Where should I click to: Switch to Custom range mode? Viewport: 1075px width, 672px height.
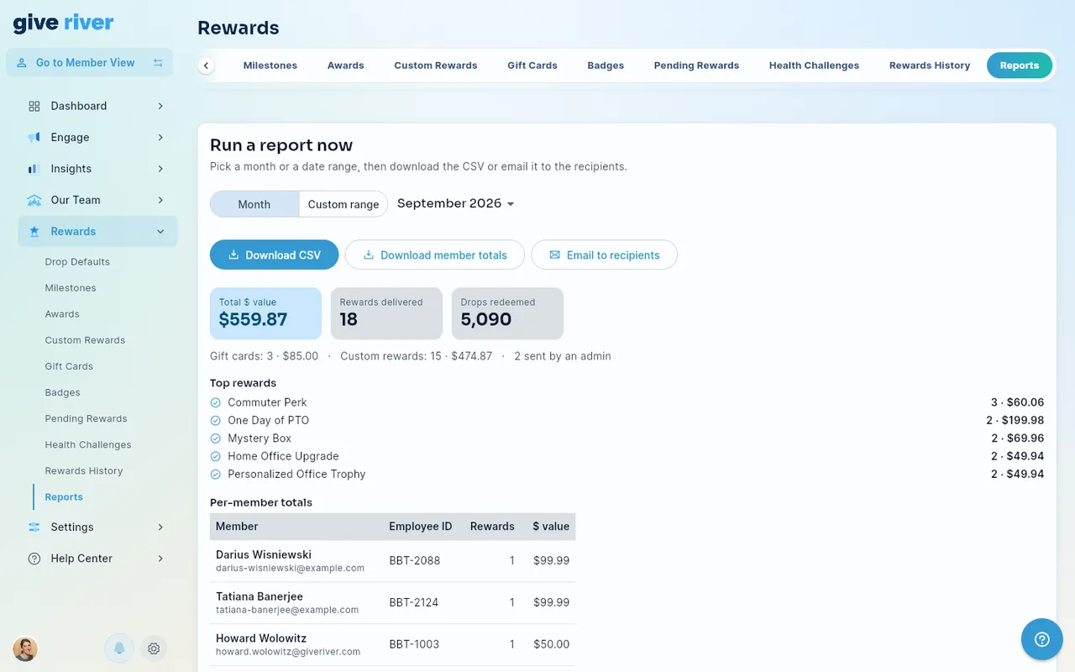[343, 204]
